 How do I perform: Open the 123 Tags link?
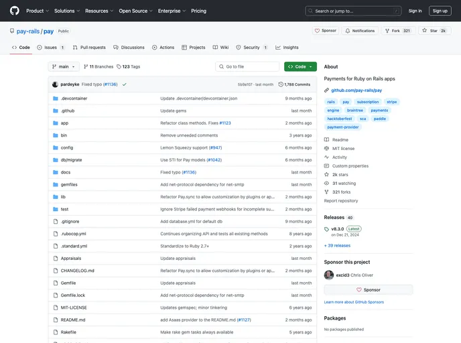click(128, 67)
